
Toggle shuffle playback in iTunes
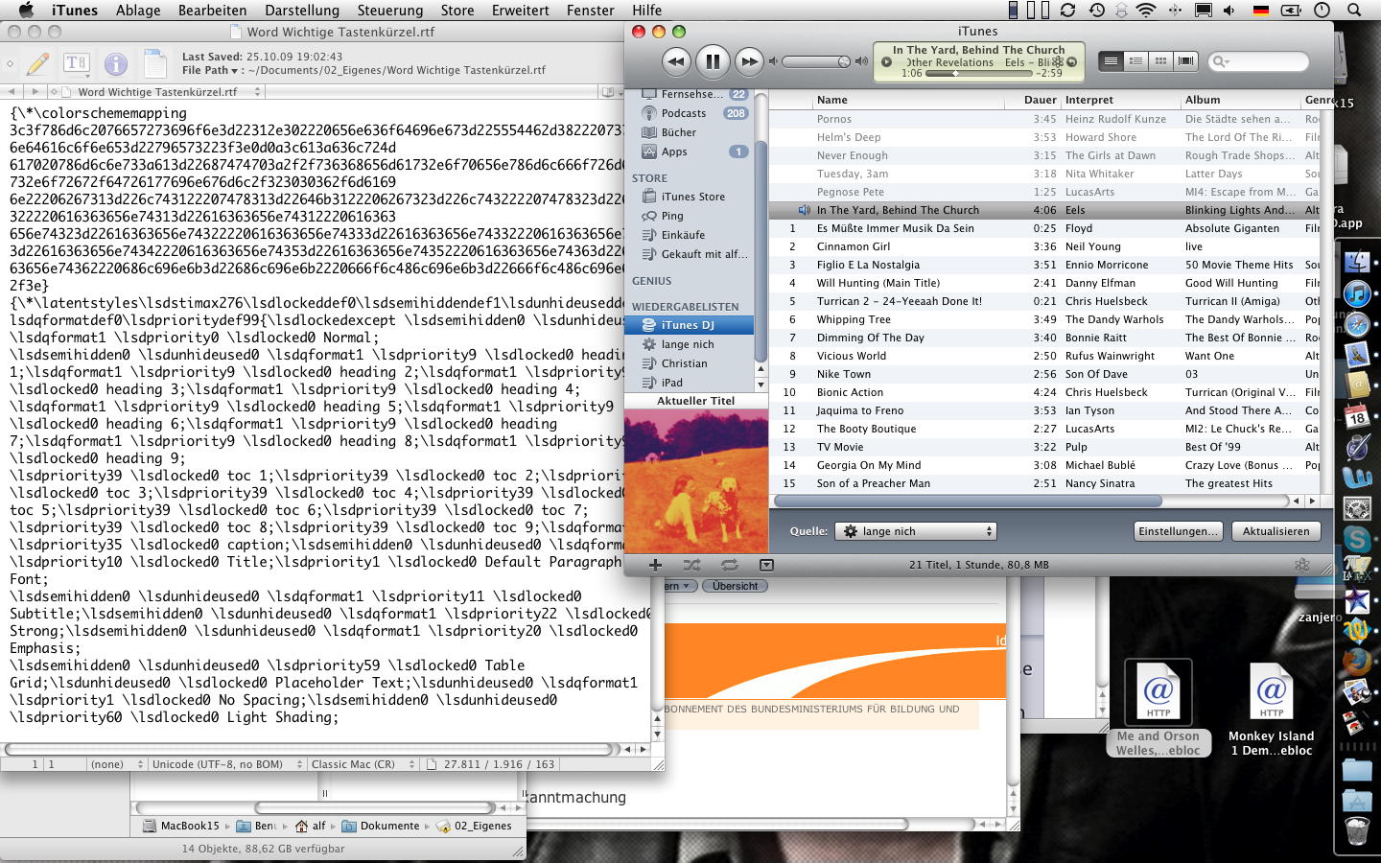tap(691, 566)
